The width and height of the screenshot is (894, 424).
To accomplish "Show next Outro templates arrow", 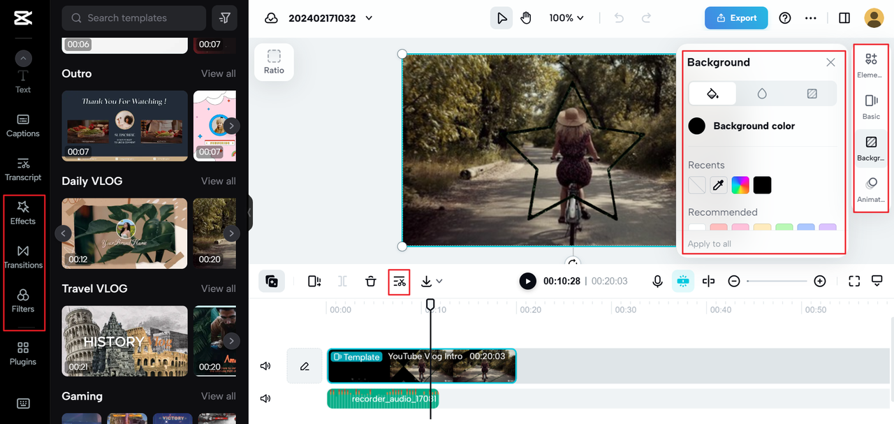I will (x=231, y=126).
